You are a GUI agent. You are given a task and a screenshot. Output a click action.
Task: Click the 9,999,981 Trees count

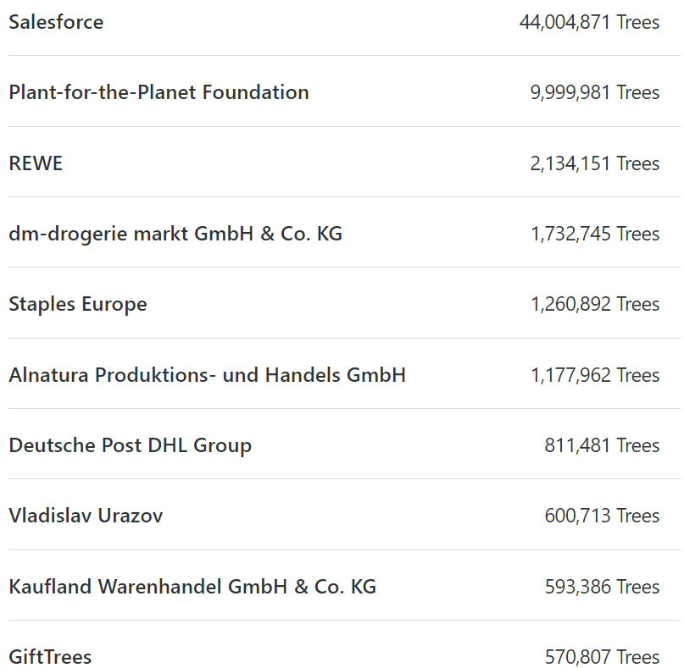[x=595, y=92]
